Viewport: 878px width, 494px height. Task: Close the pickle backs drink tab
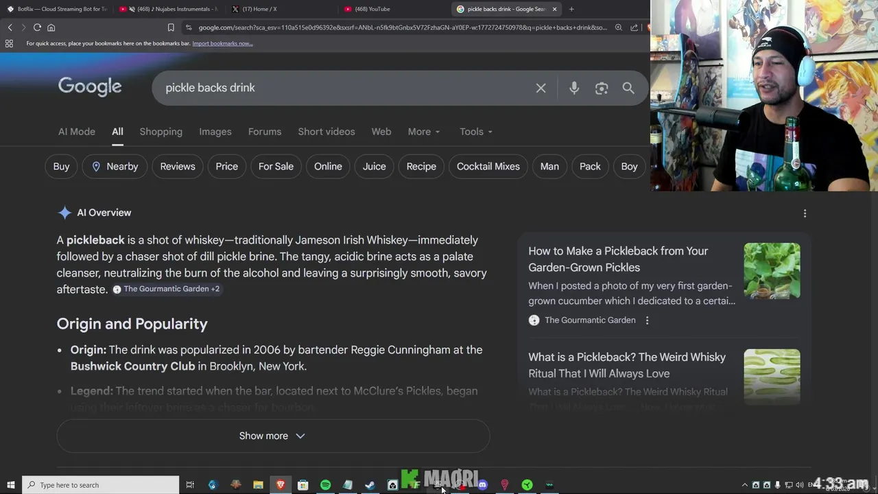click(x=554, y=9)
